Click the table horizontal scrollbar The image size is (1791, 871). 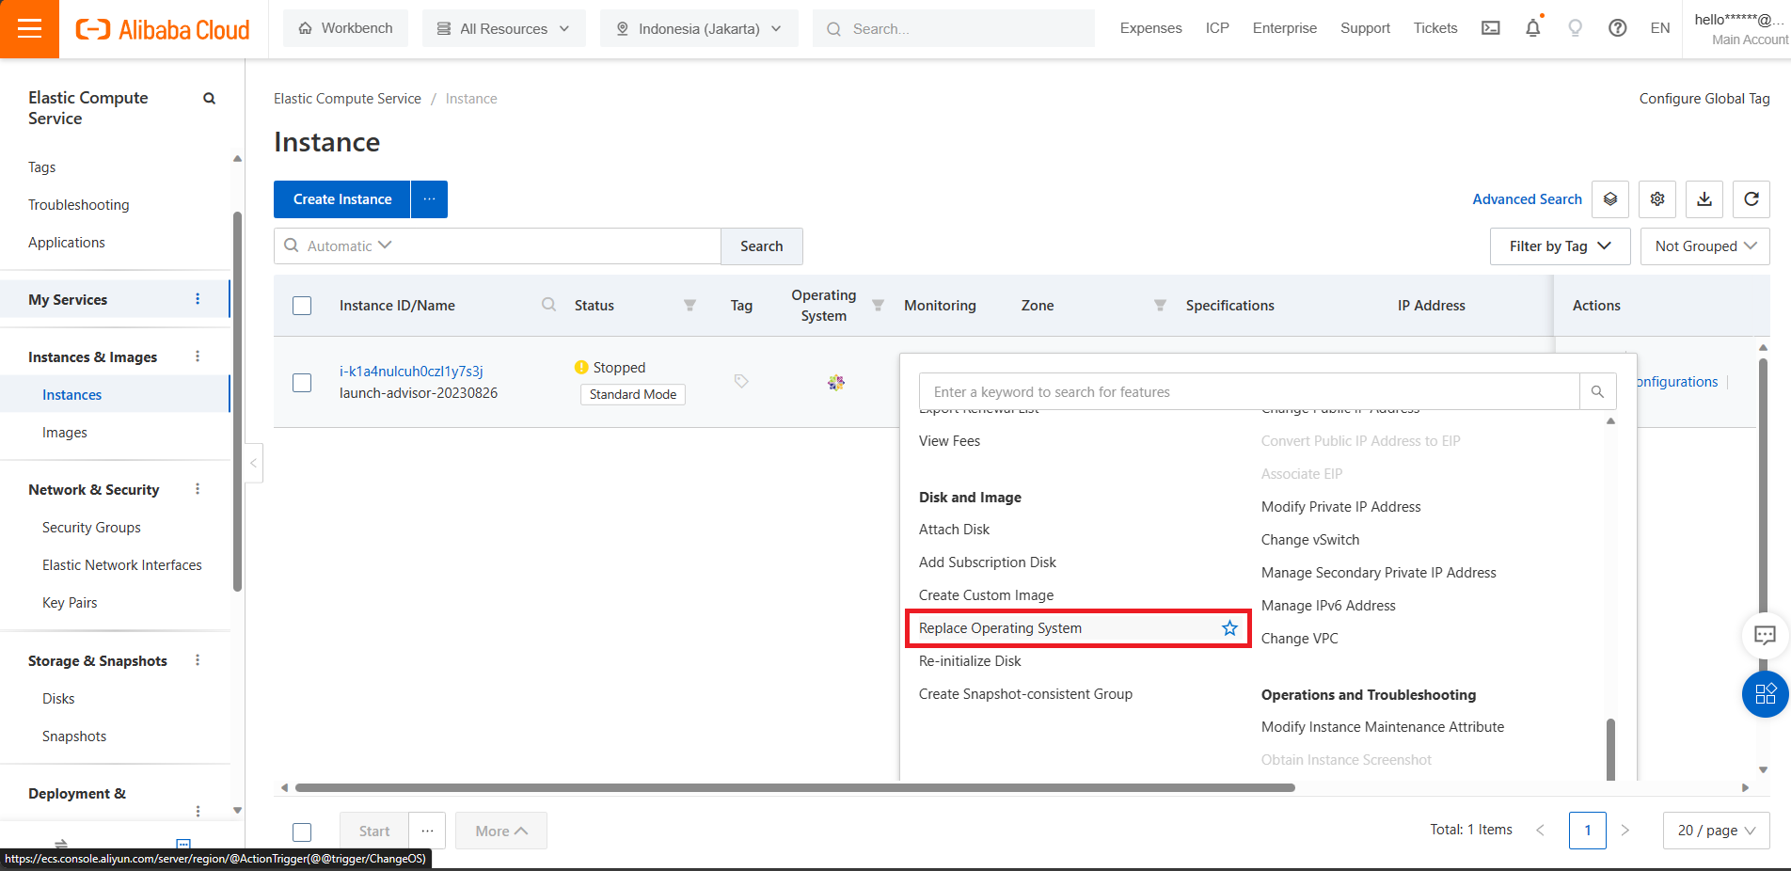pyautogui.click(x=795, y=787)
